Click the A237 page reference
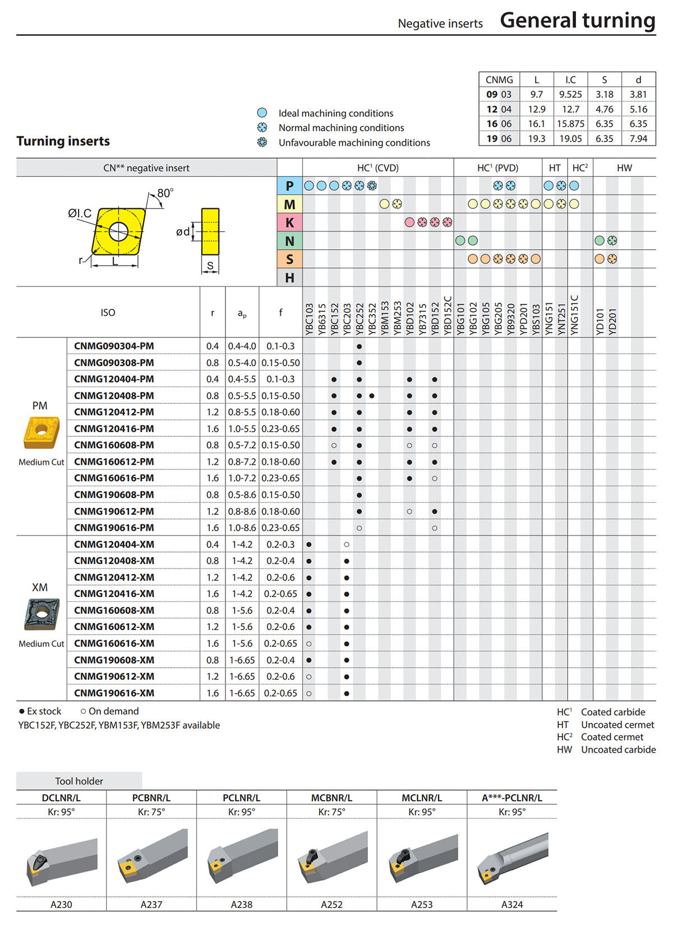The width and height of the screenshot is (673, 935). 151,904
